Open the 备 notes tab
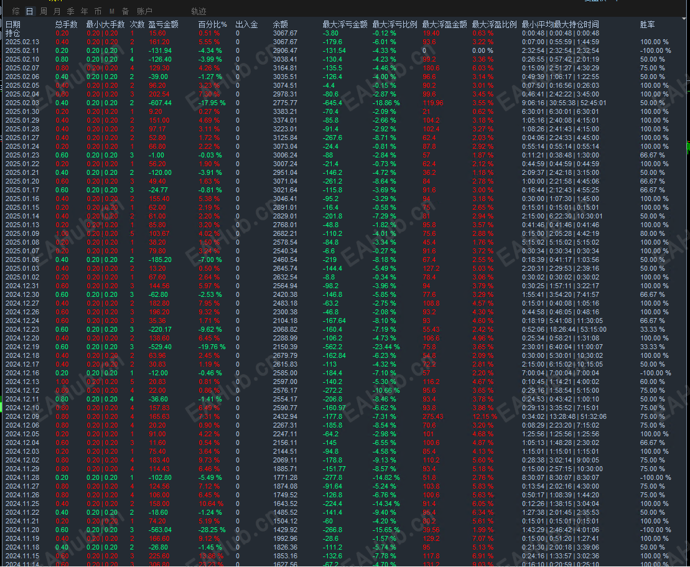Viewport: 690px width, 567px height. pyautogui.click(x=126, y=11)
